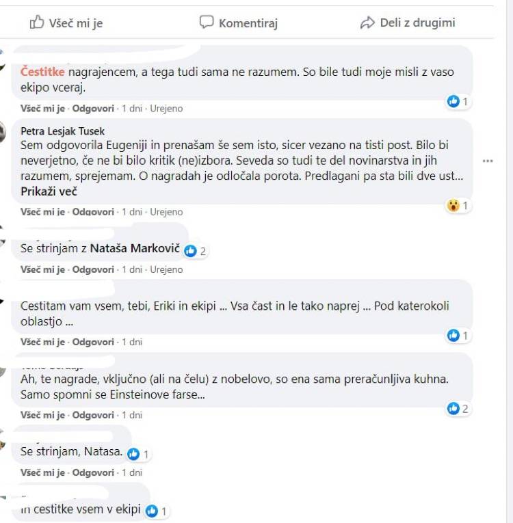
Task: Like Petra Lesjak Tusek's comment via "Všeč mi je"
Action: click(42, 212)
